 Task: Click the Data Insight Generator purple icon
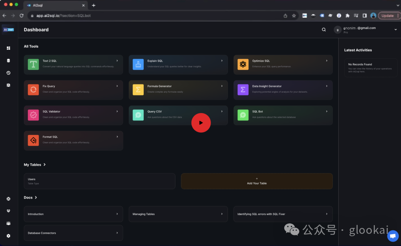coord(243,90)
